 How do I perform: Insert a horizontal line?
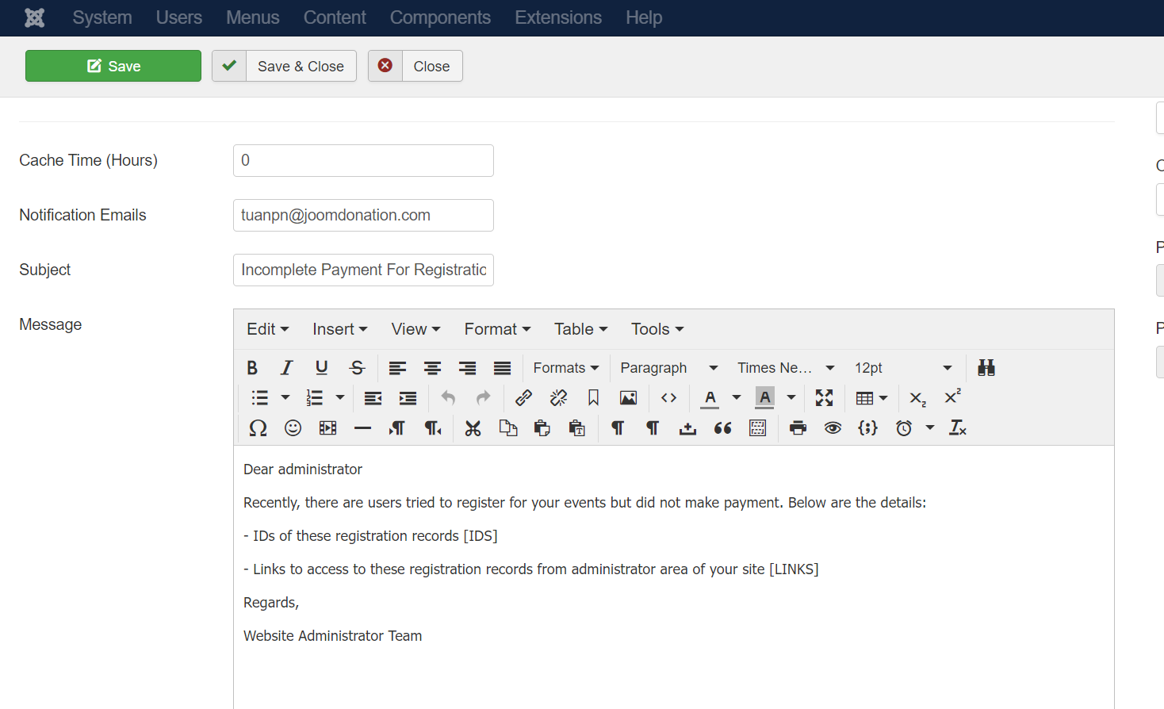point(362,428)
